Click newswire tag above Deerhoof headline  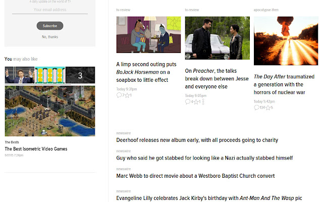(123, 133)
